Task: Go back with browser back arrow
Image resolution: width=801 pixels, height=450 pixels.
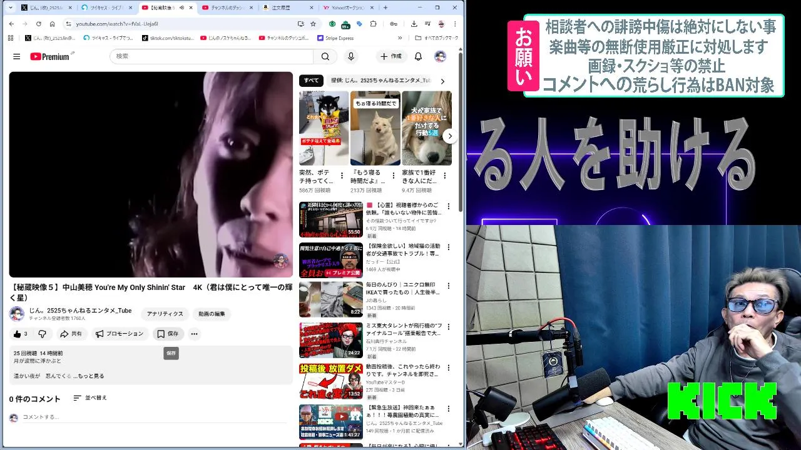Action: click(x=11, y=24)
